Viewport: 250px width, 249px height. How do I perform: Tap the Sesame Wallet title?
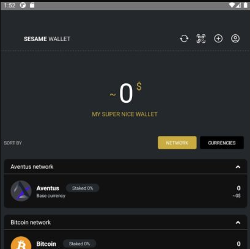click(47, 39)
